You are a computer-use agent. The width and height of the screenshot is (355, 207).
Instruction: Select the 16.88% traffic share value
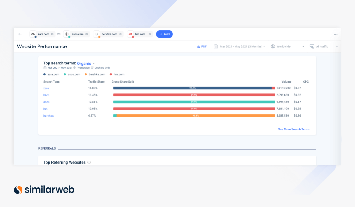[93, 88]
